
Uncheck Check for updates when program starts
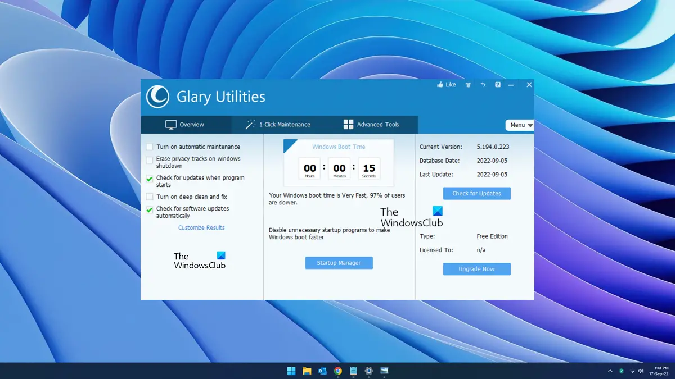pos(150,179)
